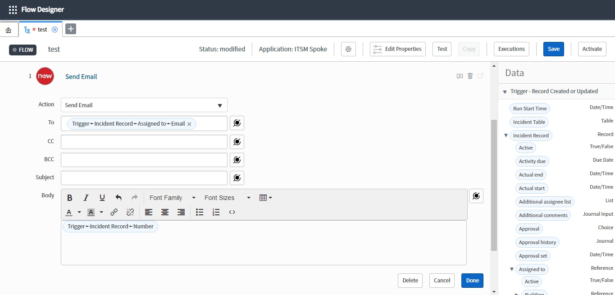The image size is (615, 295).
Task: Go to the home tab icon
Action: (x=9, y=30)
